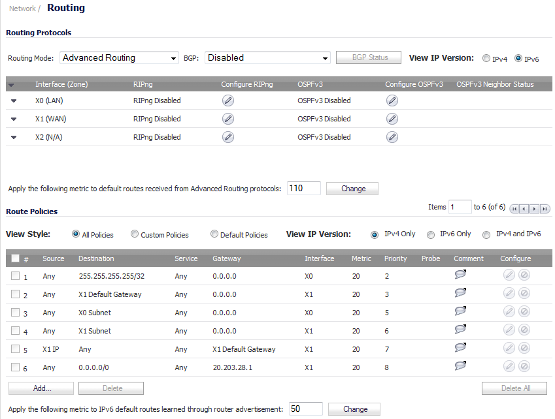Click the IPv6 router advertisement metric field

pos(305,409)
